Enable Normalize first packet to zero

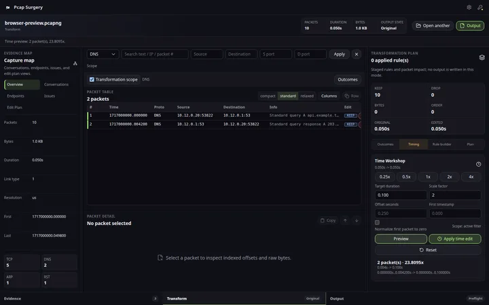coord(377,222)
